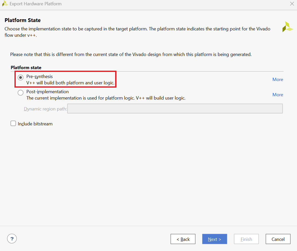Select the Pre-synthesis radio button
Screen dimensions: 297x251
pos(21,77)
